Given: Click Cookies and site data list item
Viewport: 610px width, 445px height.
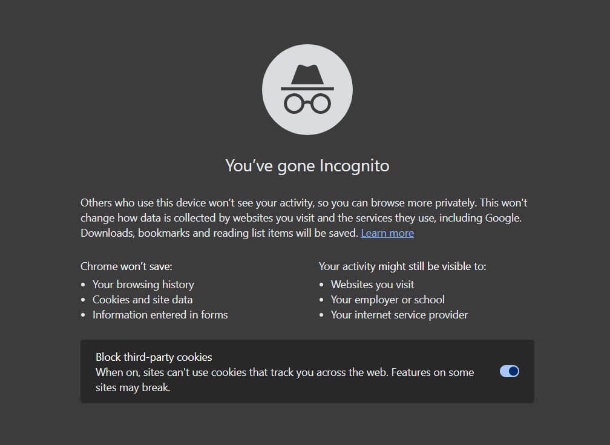Looking at the screenshot, I should (142, 300).
